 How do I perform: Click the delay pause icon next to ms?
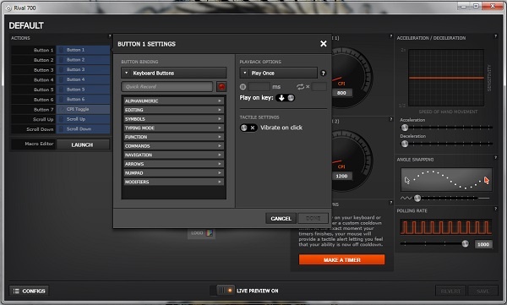pyautogui.click(x=243, y=87)
